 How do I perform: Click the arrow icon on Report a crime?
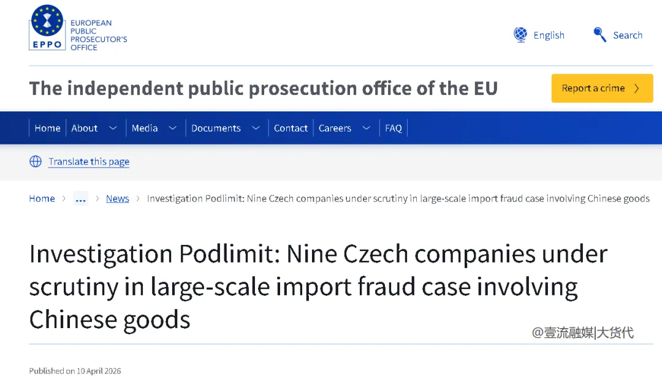(637, 88)
